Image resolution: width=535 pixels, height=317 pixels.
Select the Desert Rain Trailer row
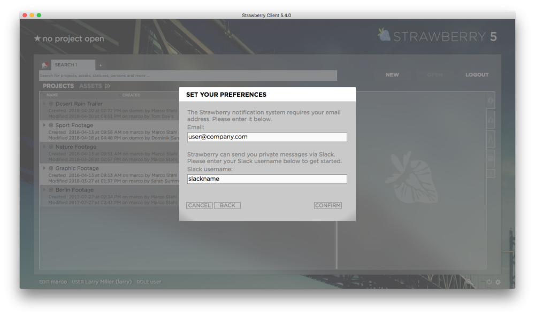click(110, 110)
